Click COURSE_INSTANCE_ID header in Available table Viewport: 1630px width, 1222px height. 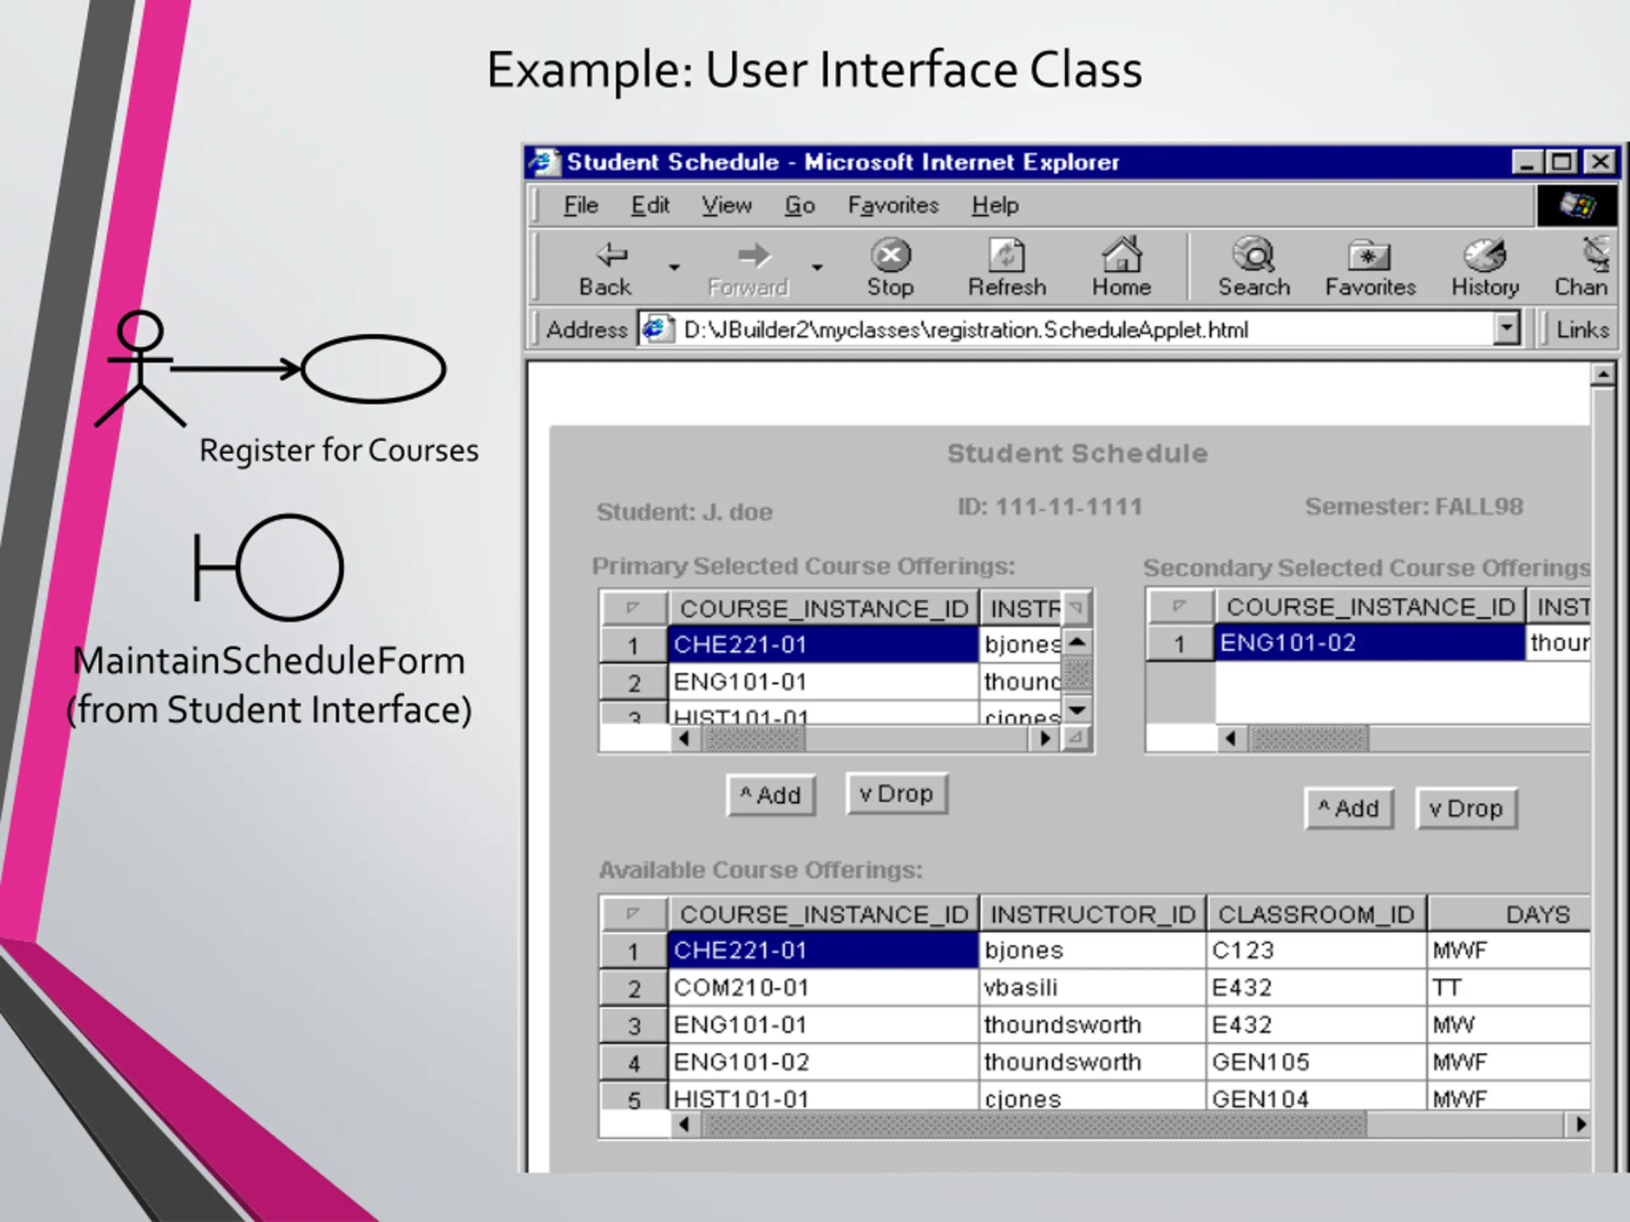[x=823, y=914]
